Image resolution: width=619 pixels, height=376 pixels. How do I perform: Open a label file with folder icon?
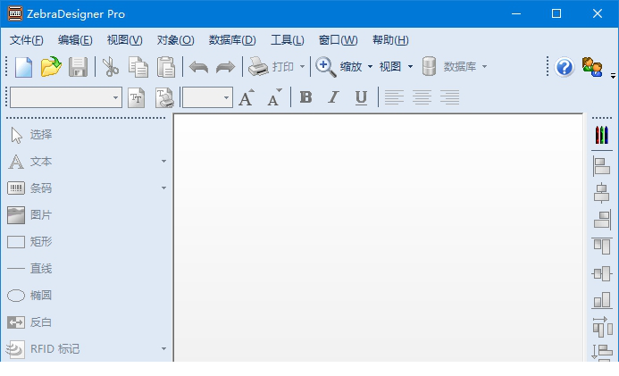point(51,67)
